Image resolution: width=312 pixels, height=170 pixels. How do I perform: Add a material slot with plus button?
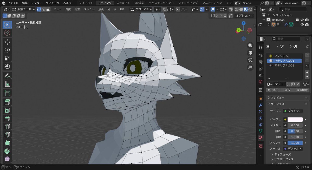(x=307, y=55)
